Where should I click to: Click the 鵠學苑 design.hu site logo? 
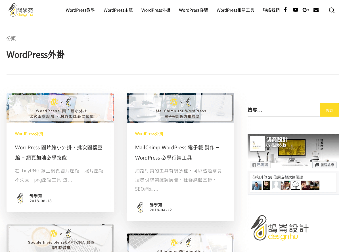coord(21,10)
